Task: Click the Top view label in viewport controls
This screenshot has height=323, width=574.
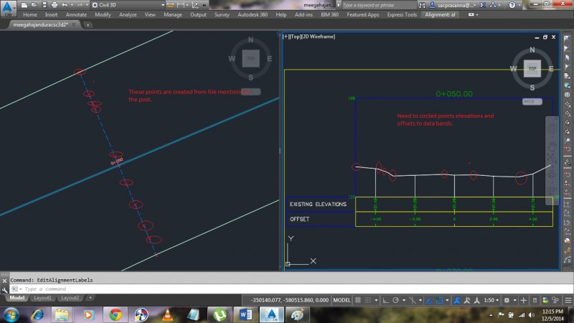Action: 296,36
